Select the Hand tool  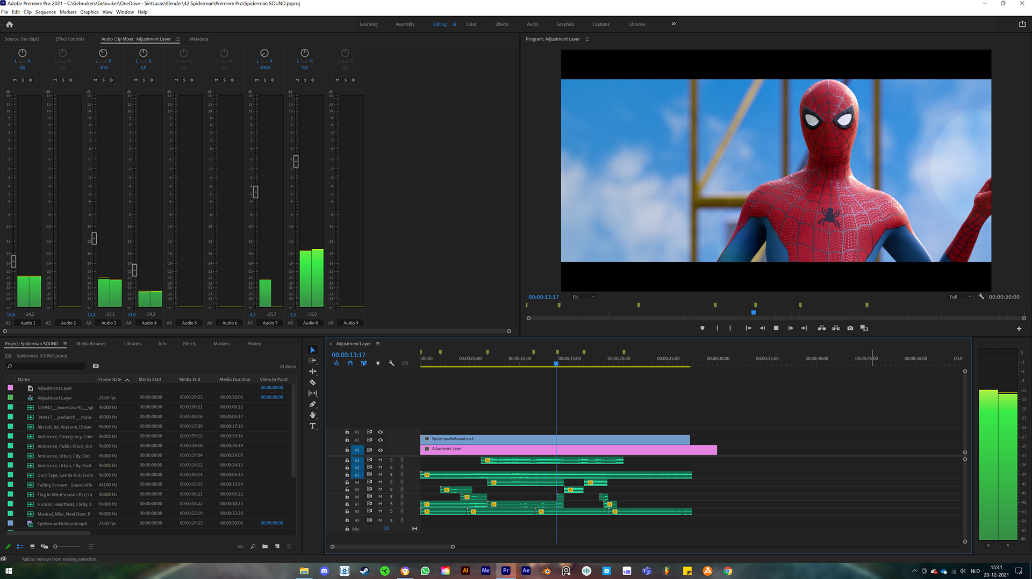coord(313,415)
